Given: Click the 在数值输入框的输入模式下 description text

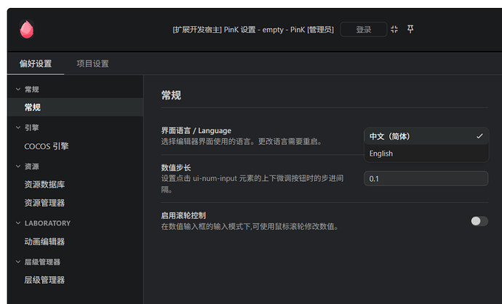Looking at the screenshot, I should click(250, 227).
